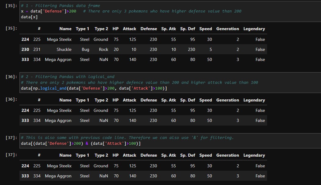Image resolution: width=321 pixels, height=185 pixels.
Task: Click row index 333 in output 37
Action: (25, 176)
